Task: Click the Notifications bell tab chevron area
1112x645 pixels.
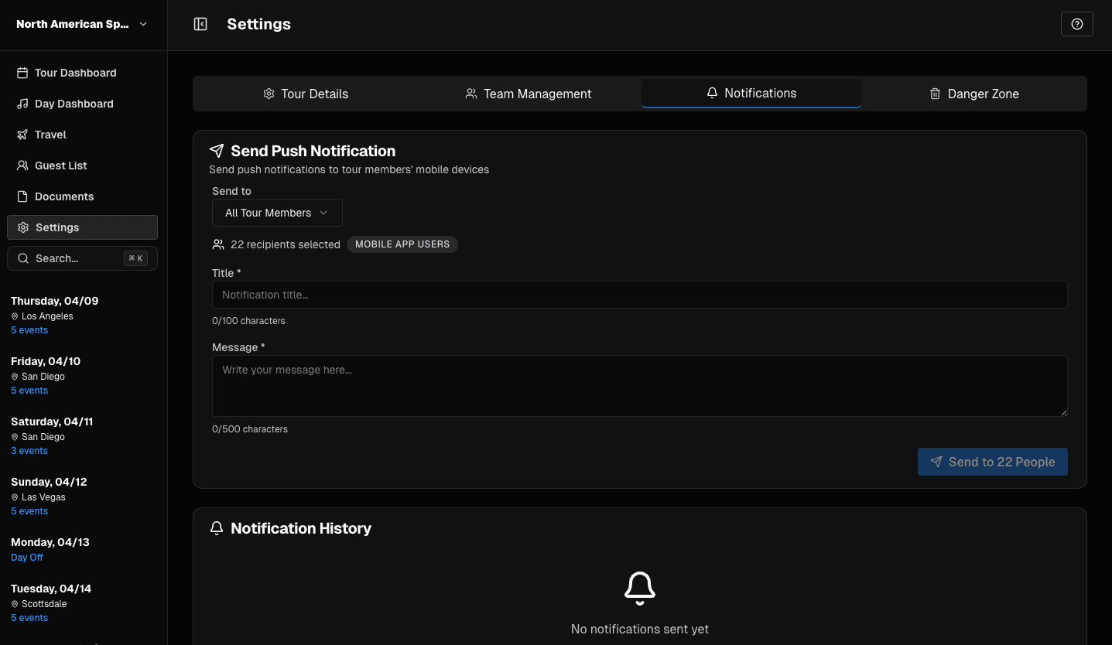Action: [x=711, y=93]
